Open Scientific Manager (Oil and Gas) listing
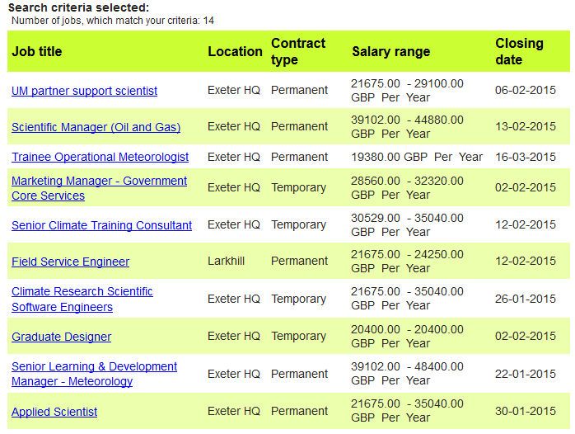 pyautogui.click(x=96, y=127)
